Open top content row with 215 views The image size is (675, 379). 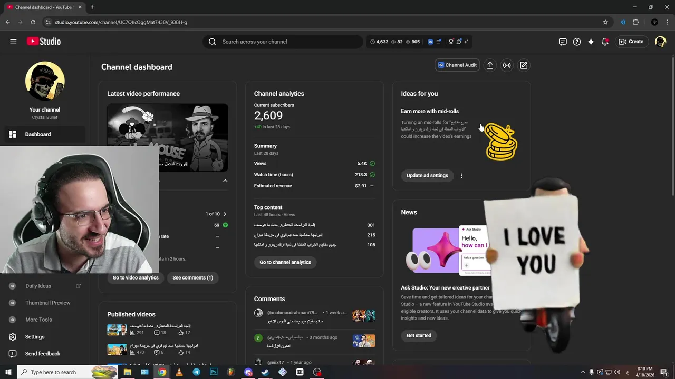(314, 235)
